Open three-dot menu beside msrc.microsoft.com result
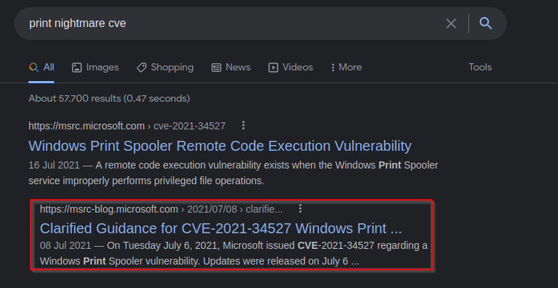Screen dimensions: 558x288 (243, 125)
